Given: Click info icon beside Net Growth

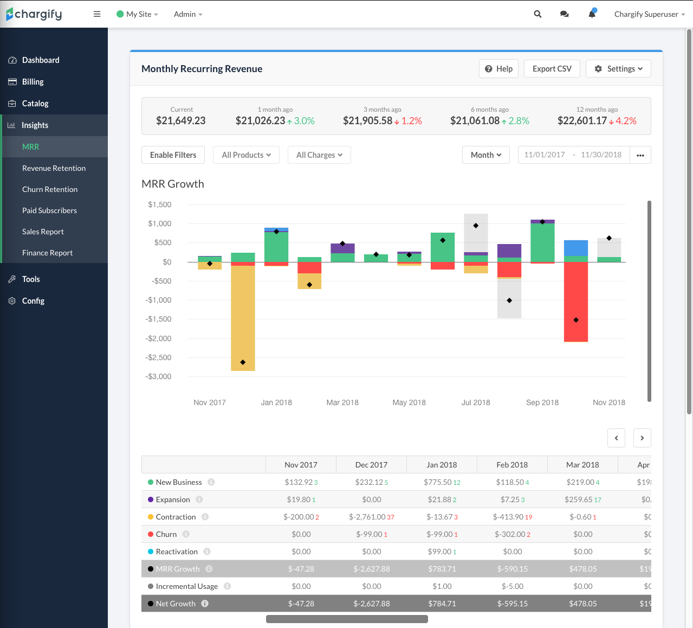Looking at the screenshot, I should [205, 604].
